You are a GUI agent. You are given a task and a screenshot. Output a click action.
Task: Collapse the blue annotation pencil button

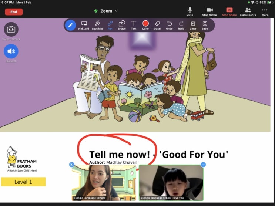(x=70, y=25)
